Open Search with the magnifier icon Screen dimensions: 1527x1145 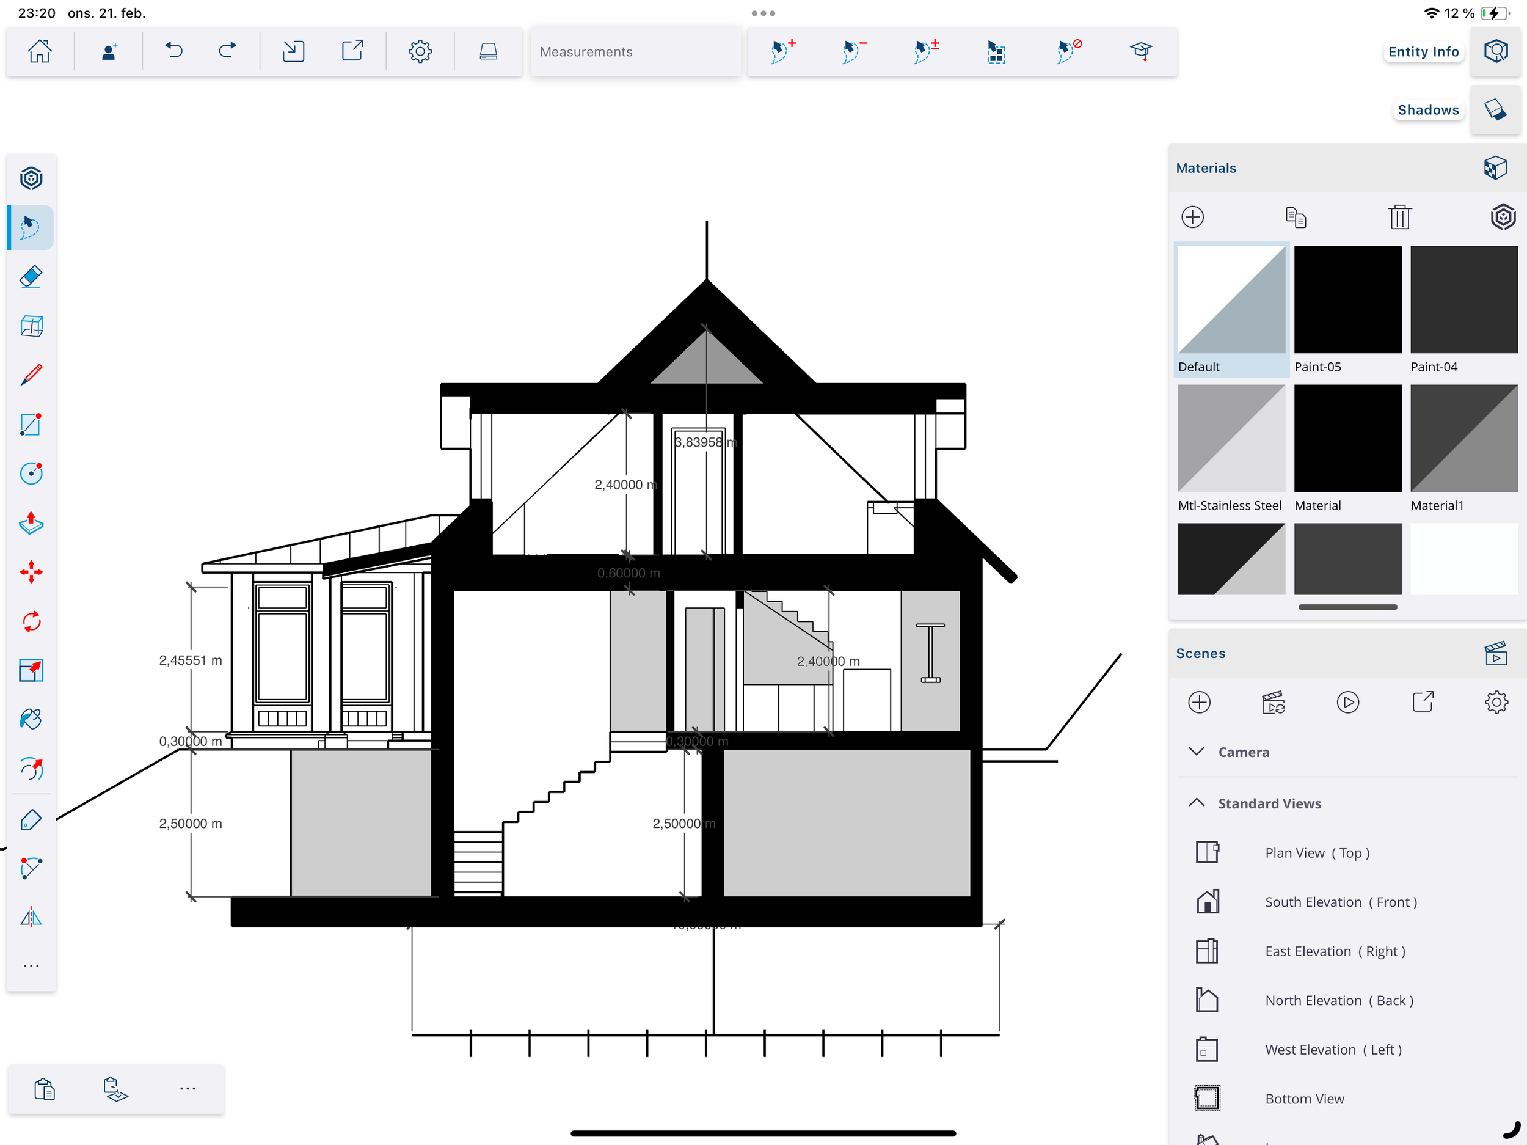[x=1495, y=51]
